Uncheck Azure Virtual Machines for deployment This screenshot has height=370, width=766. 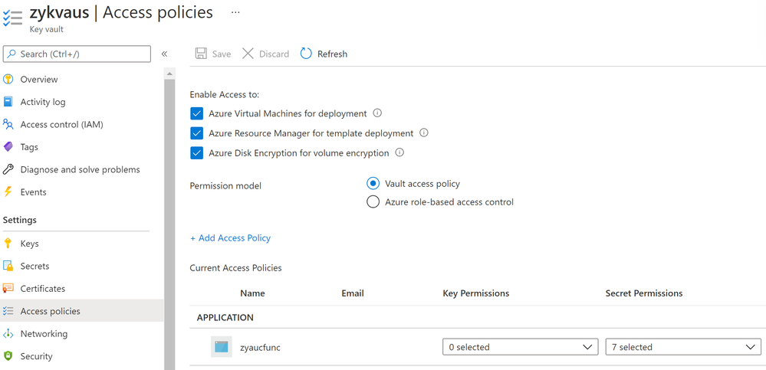pos(197,113)
